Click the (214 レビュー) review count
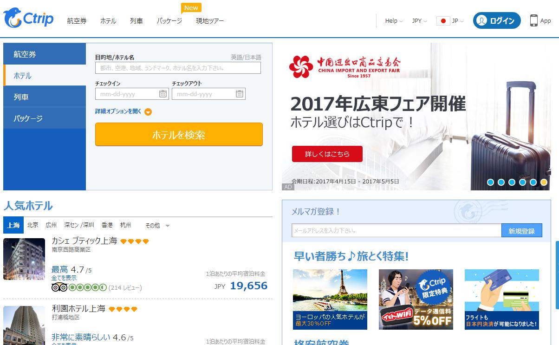The image size is (559, 345). [125, 288]
